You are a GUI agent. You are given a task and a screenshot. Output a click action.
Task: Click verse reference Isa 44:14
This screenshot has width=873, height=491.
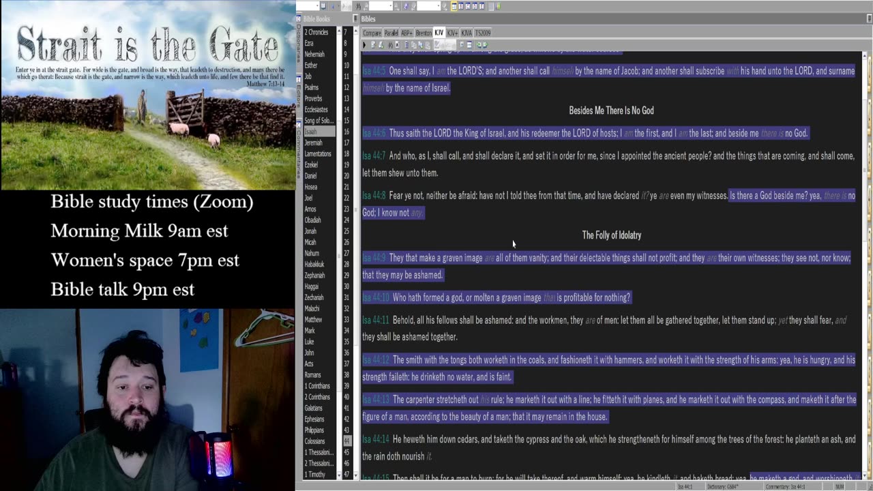(x=375, y=439)
